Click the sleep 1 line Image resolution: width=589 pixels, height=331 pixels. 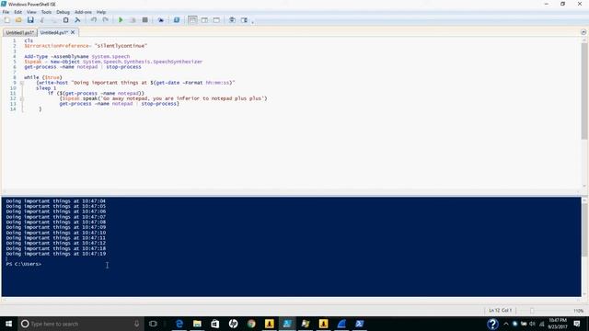[x=46, y=88]
